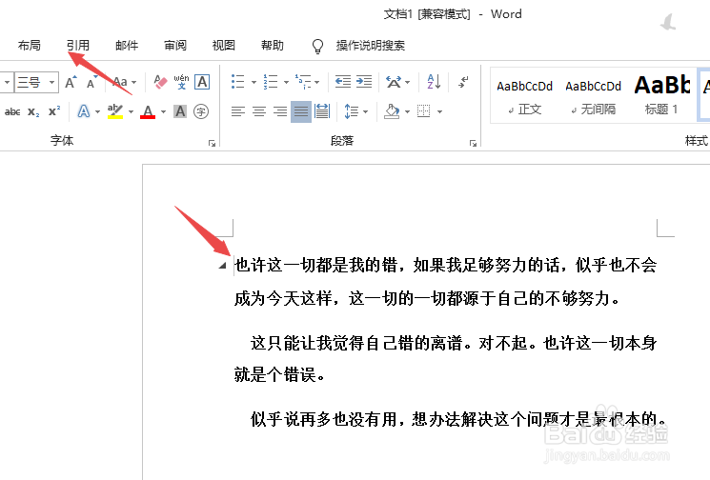710x480 pixels.
Task: Collapse the first paragraph triangle
Action: [222, 265]
